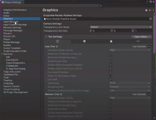The height and width of the screenshot is (120, 156).
Task: Select Player settings category
Action: click(x=7, y=39)
